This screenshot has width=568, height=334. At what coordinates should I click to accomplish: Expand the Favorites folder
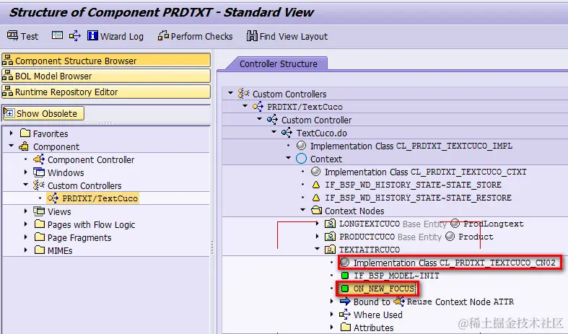click(12, 133)
